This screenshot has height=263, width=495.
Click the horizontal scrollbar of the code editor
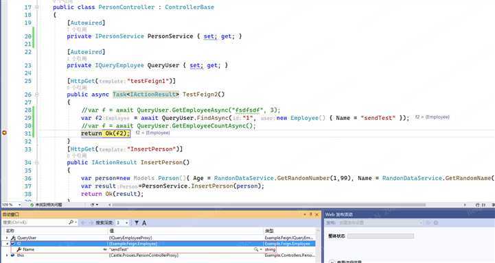[x=268, y=205]
